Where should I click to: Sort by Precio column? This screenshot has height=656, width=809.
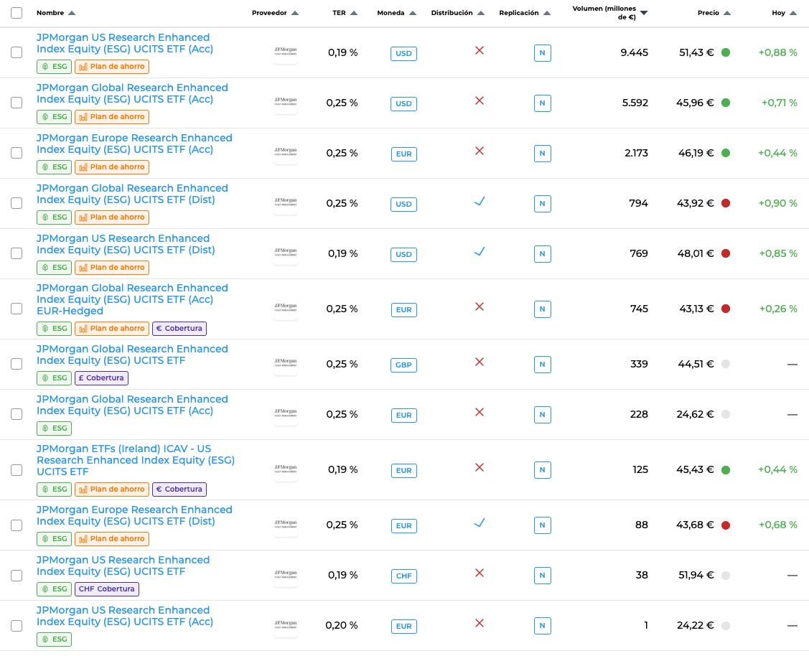click(x=714, y=13)
